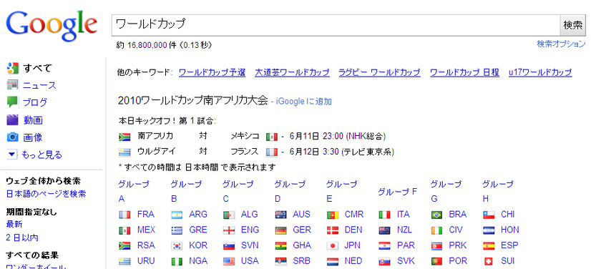Viewport: 591px width, 269px height.
Task: Click the Google logo
Action: (52, 26)
